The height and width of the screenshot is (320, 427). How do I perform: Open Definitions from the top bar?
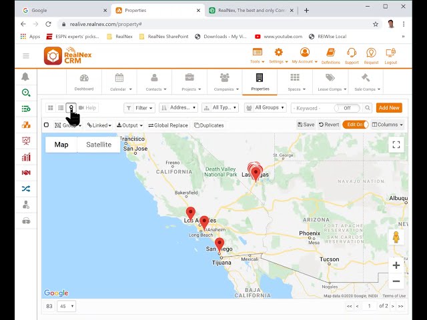coord(331,56)
